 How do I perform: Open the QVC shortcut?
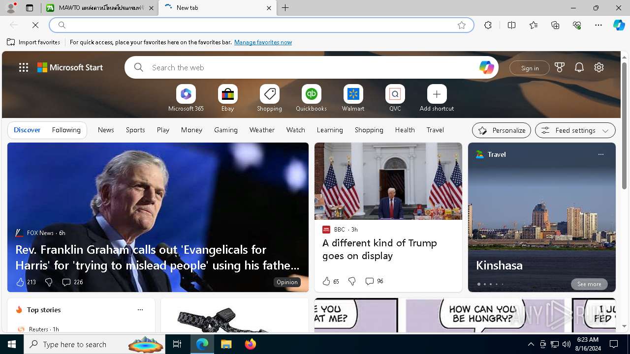[x=395, y=98]
